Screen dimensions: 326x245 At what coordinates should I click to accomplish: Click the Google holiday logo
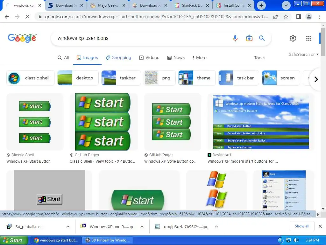(22, 38)
